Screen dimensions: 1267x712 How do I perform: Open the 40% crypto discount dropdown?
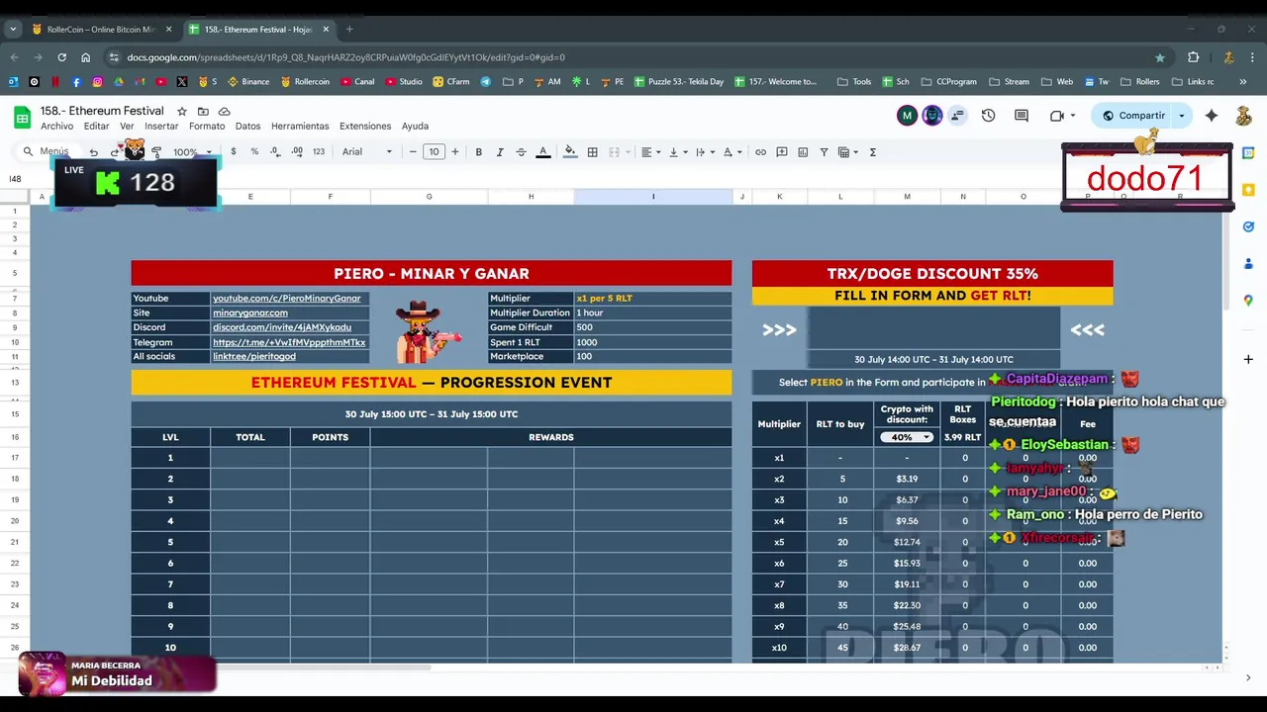[907, 437]
